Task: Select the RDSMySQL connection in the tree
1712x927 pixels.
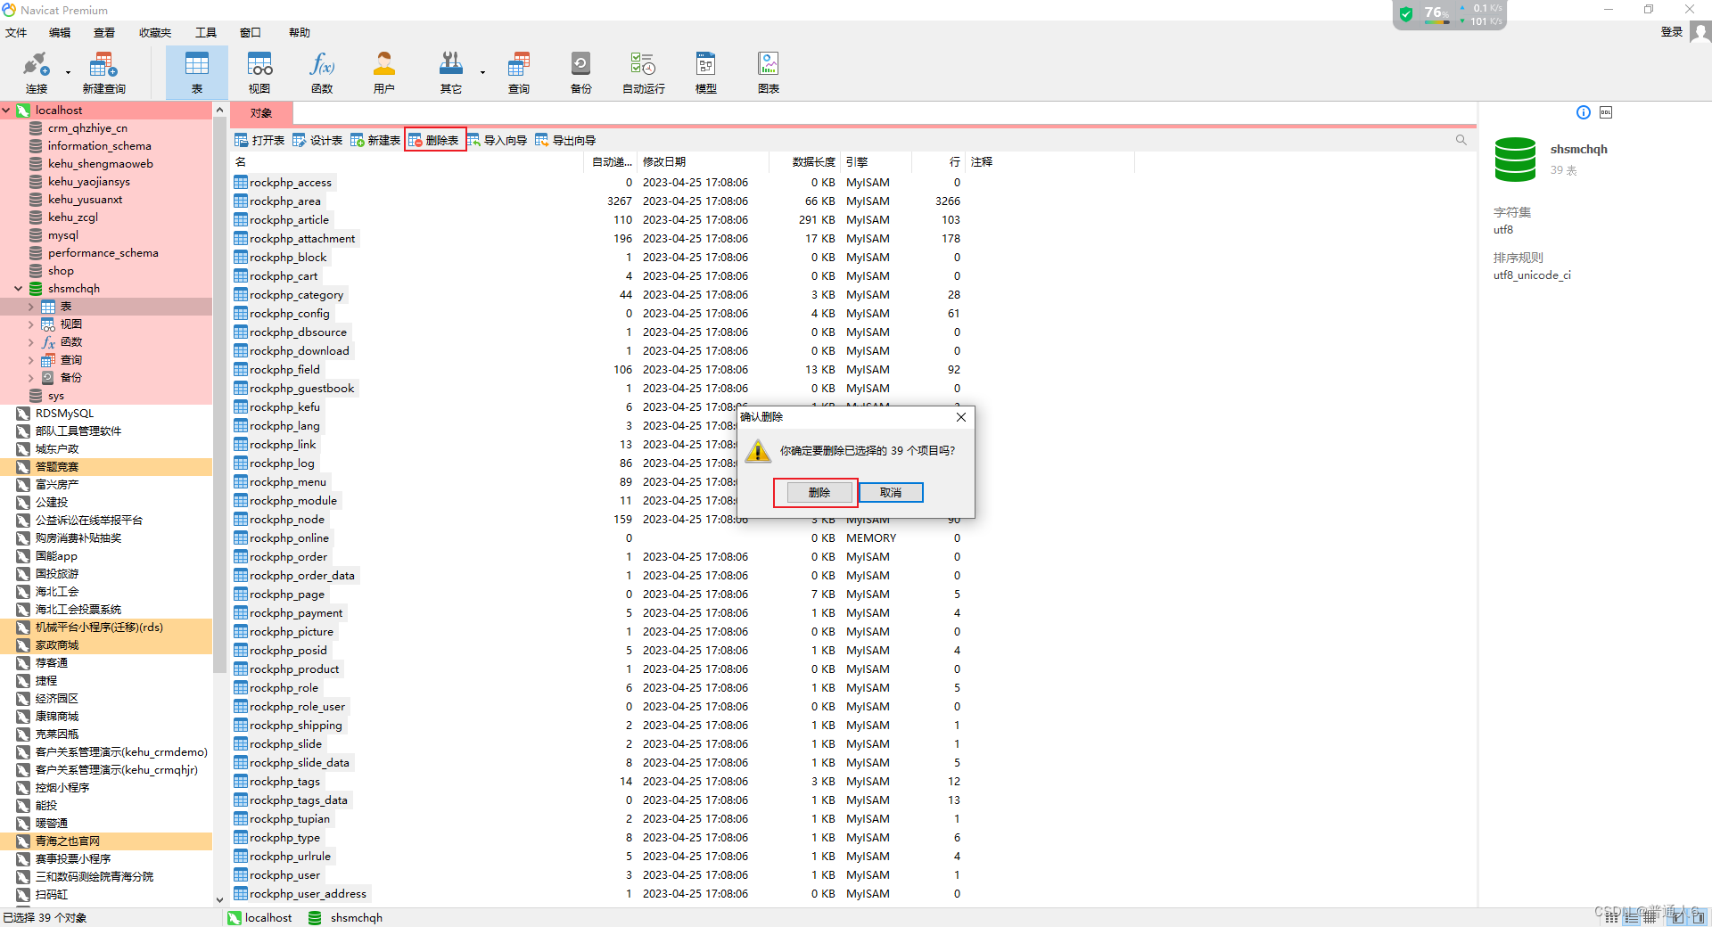Action: pos(64,414)
